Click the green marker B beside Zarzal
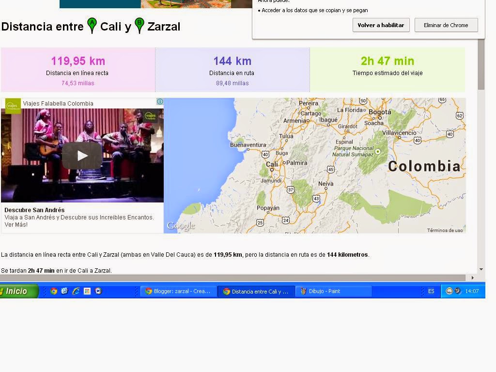This screenshot has width=496, height=372. click(139, 26)
